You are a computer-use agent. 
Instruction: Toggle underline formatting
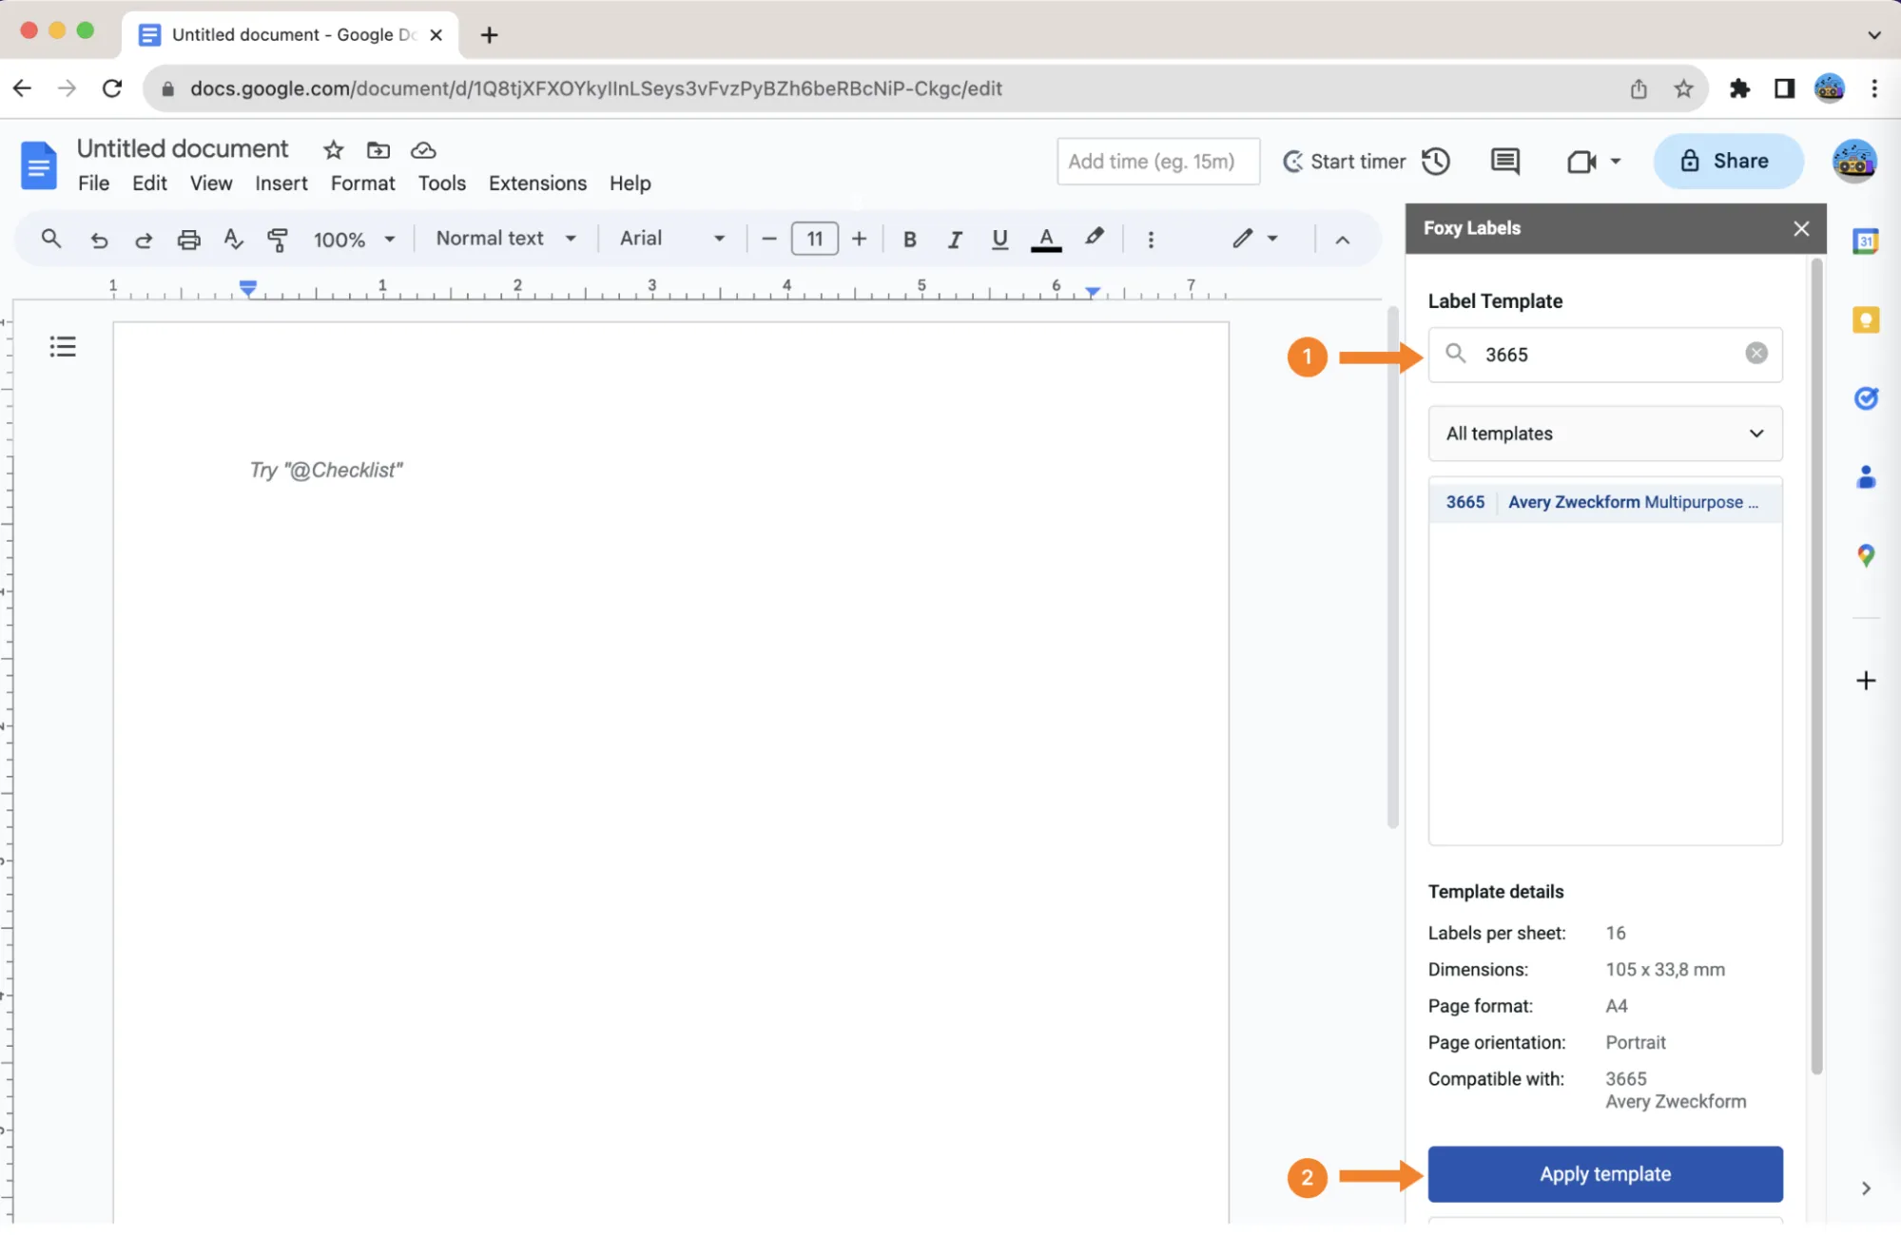coord(999,240)
